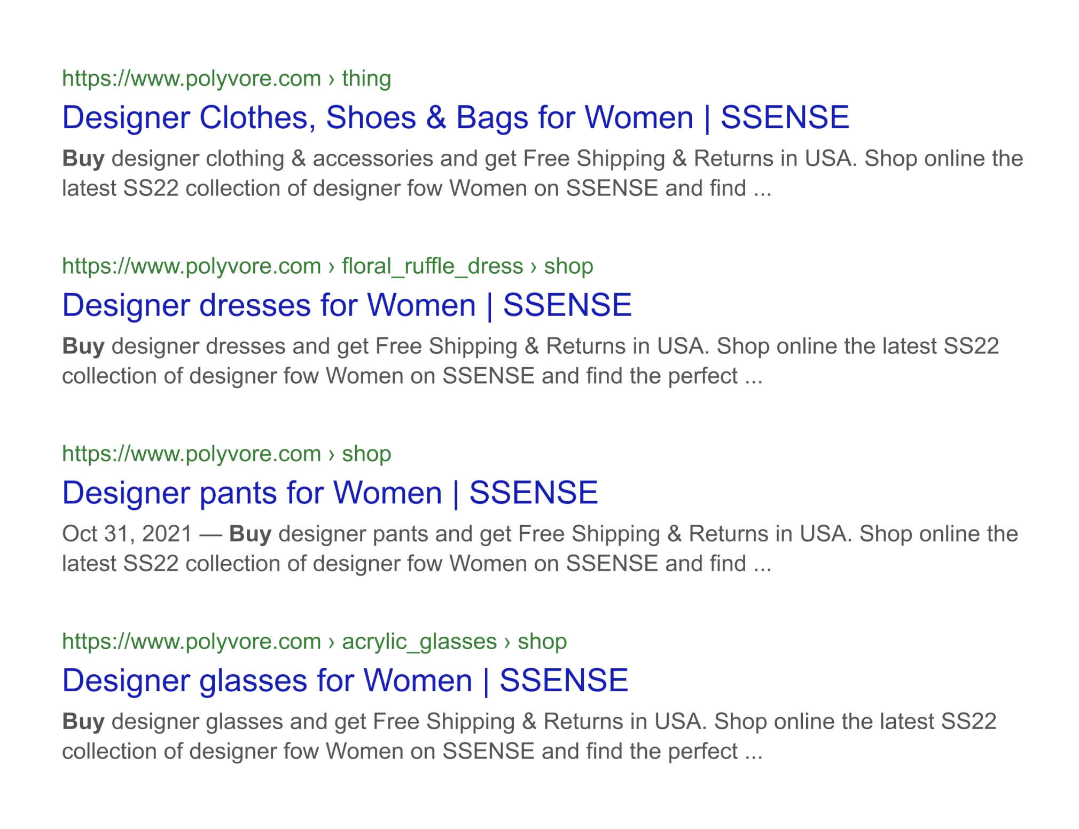This screenshot has width=1079, height=829.
Task: Select the acrylic_glasses breadcrumb segment
Action: pyautogui.click(x=418, y=641)
